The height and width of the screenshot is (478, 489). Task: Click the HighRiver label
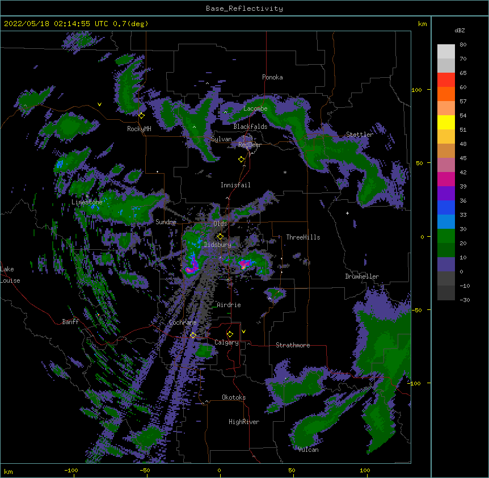tap(244, 422)
